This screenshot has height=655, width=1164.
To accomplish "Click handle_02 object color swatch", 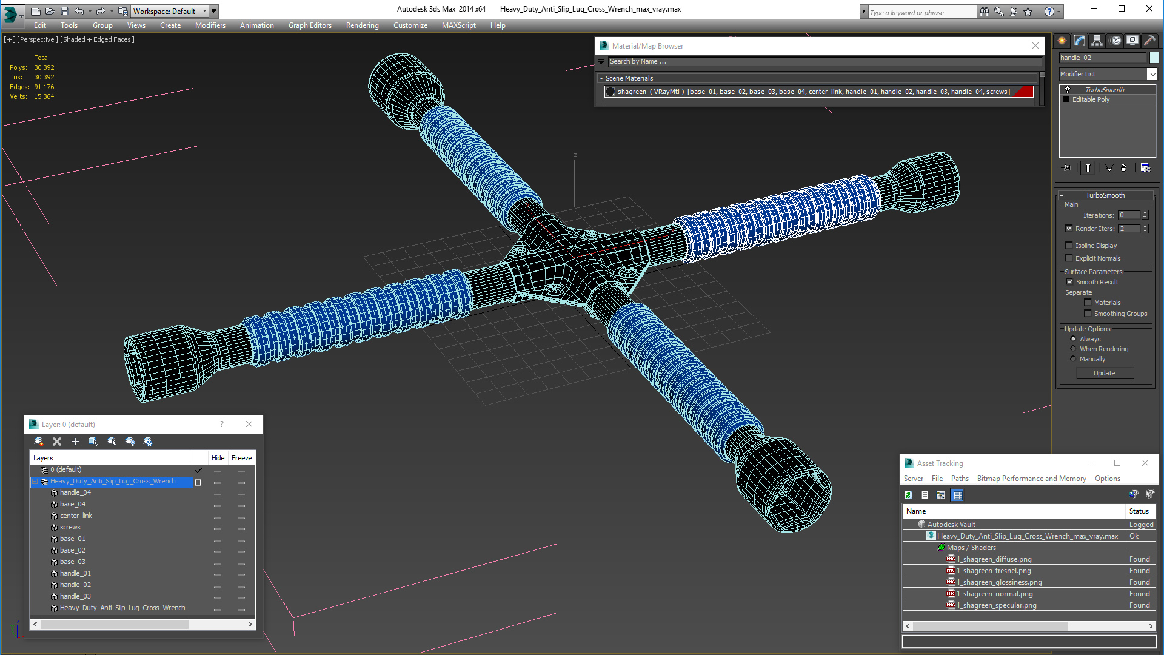I will [1154, 58].
